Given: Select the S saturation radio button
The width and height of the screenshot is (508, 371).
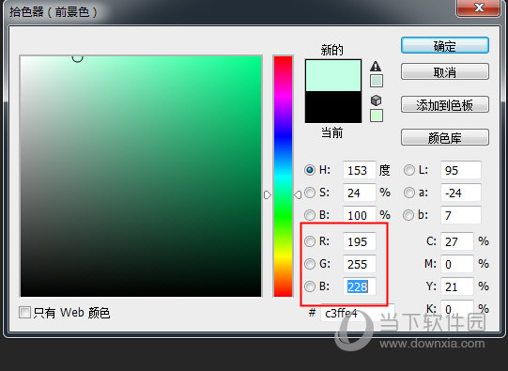Looking at the screenshot, I should point(310,193).
